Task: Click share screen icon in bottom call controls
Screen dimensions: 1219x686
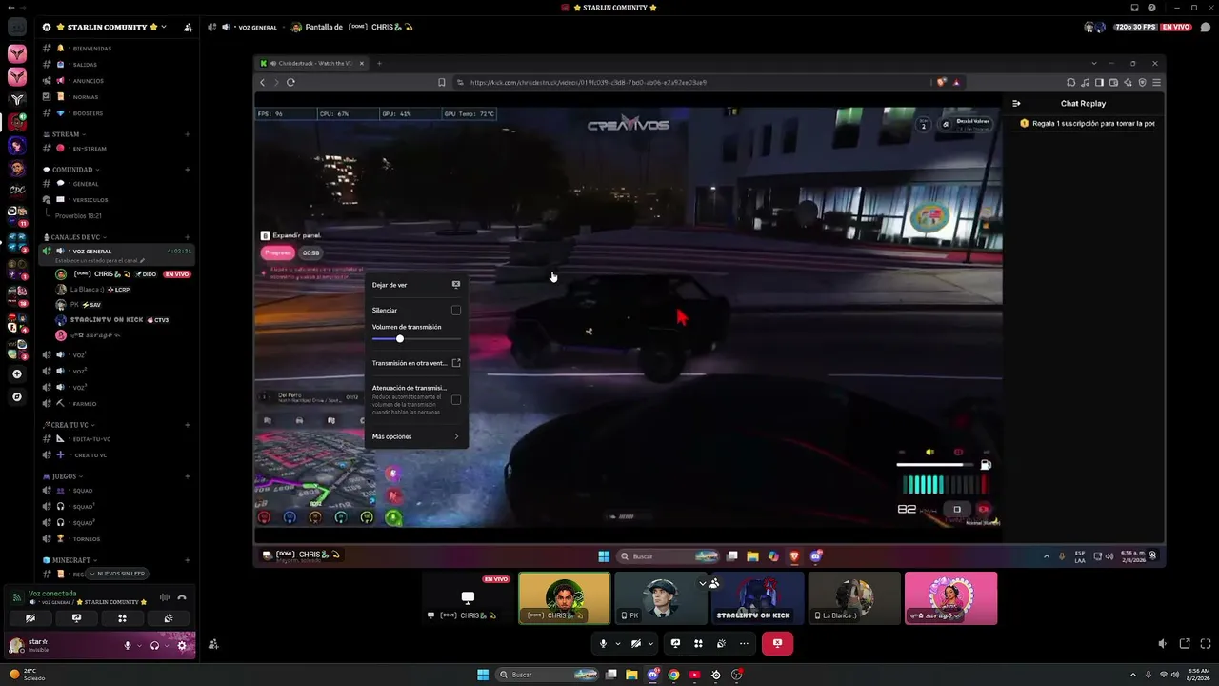Action: tap(675, 644)
